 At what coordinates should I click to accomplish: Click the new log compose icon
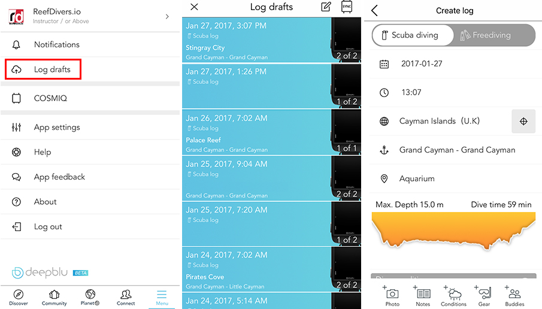pos(326,7)
